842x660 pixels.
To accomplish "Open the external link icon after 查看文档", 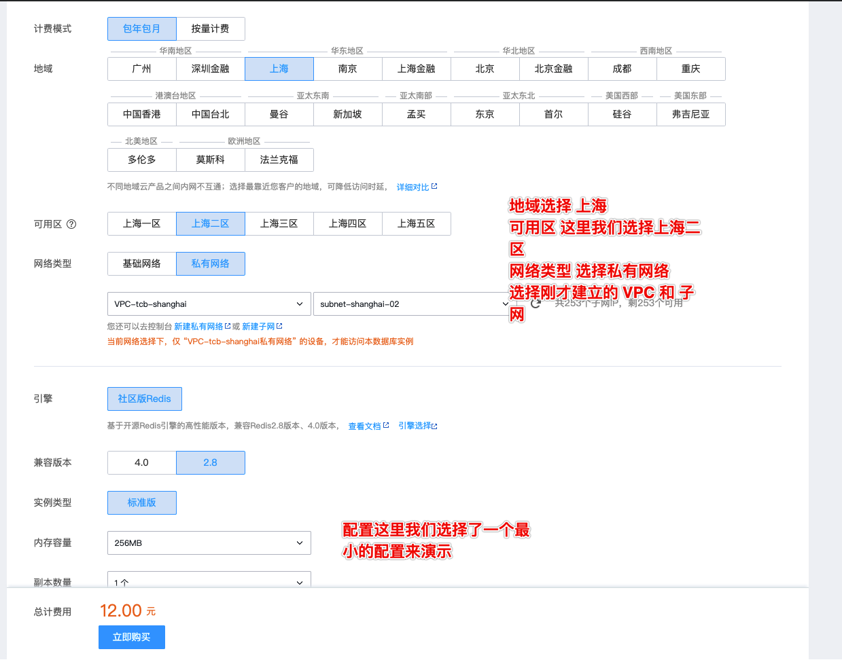I will click(x=386, y=425).
